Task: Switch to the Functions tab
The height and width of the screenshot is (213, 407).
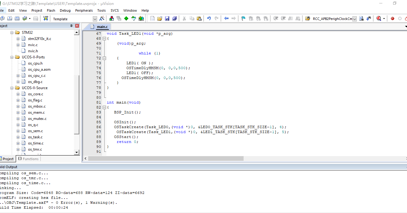Action: tap(28, 159)
